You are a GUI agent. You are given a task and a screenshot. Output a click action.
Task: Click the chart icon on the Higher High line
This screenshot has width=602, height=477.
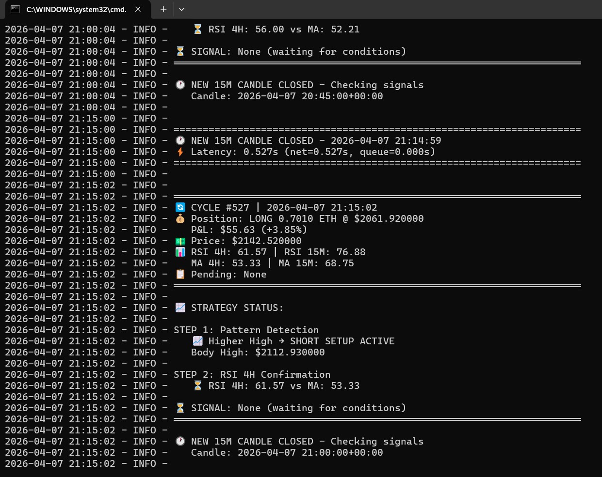197,341
